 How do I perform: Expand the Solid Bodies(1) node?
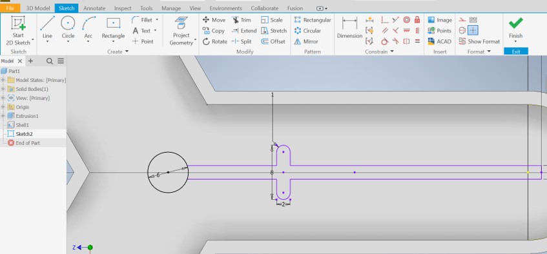pyautogui.click(x=3, y=89)
